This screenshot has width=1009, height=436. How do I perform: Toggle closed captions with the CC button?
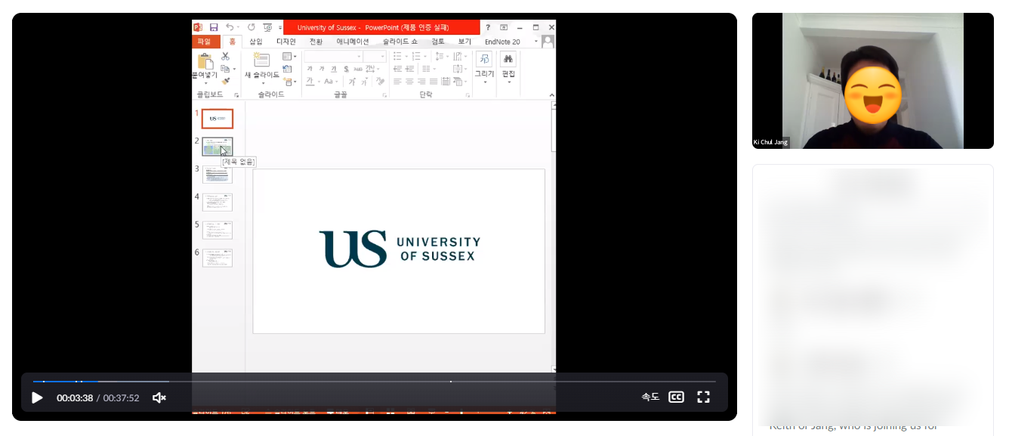point(676,397)
